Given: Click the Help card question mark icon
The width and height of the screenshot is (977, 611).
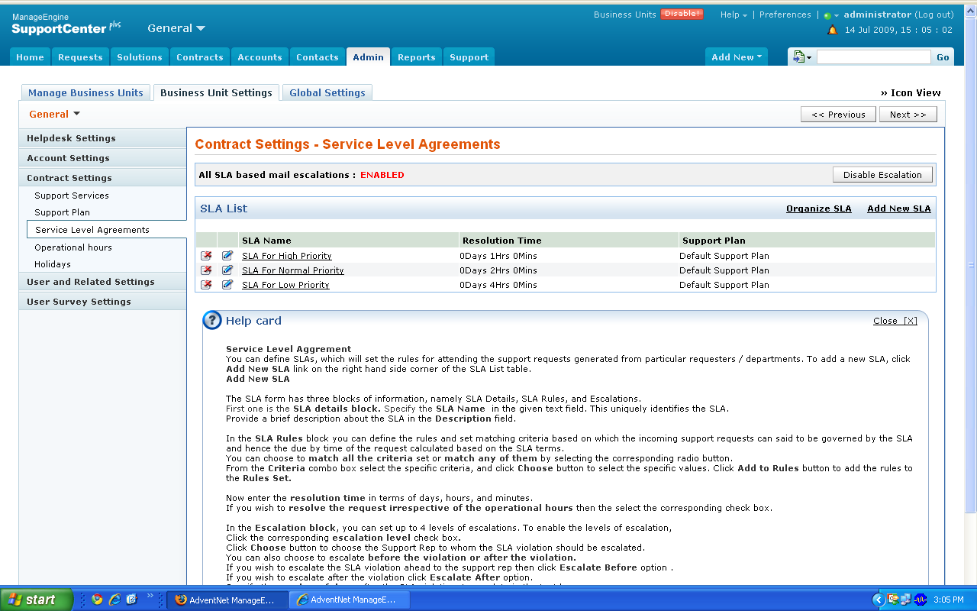Looking at the screenshot, I should (x=212, y=321).
